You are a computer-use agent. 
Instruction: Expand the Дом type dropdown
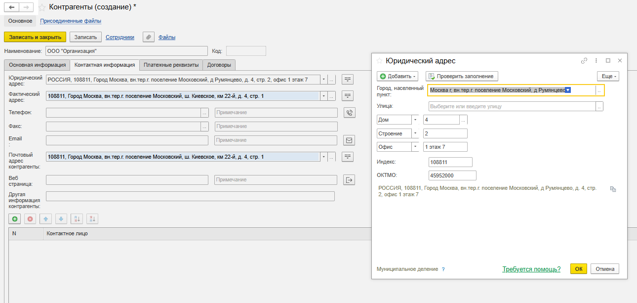pyautogui.click(x=415, y=120)
